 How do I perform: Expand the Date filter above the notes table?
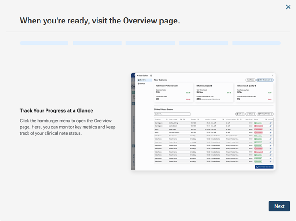pyautogui.click(x=240, y=114)
